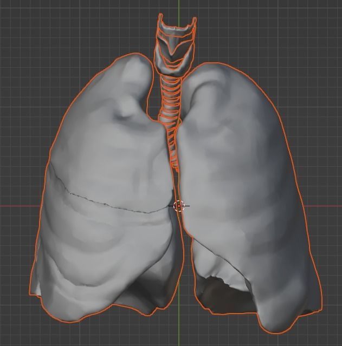The width and height of the screenshot is (342, 346).
Task: Click the larynx at top of airway
Action: tap(175, 44)
